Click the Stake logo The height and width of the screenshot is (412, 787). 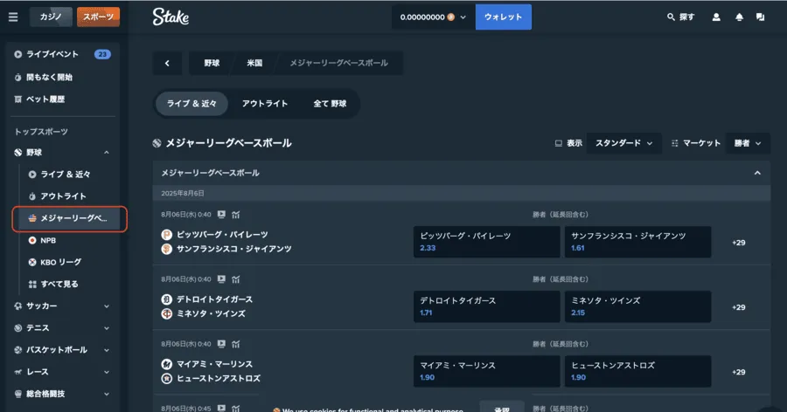[x=171, y=17]
